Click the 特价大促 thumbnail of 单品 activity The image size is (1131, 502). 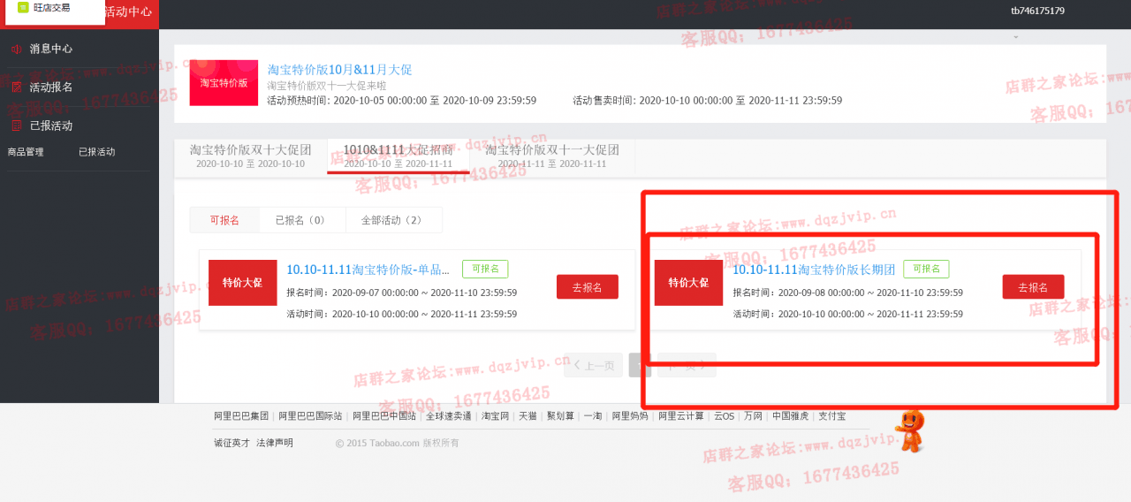click(x=242, y=283)
